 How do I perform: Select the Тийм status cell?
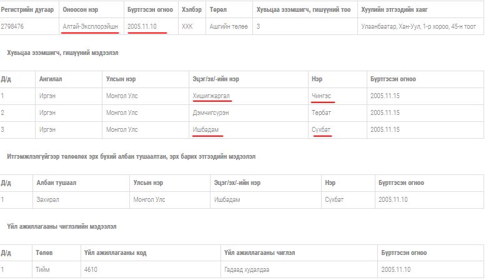44,269
